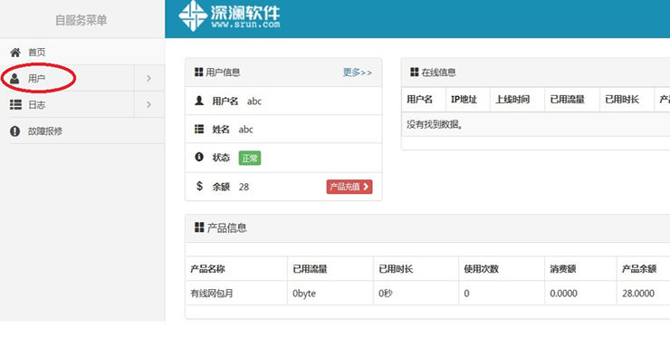Click the IP地址 column header
The height and width of the screenshot is (338, 670).
464,100
